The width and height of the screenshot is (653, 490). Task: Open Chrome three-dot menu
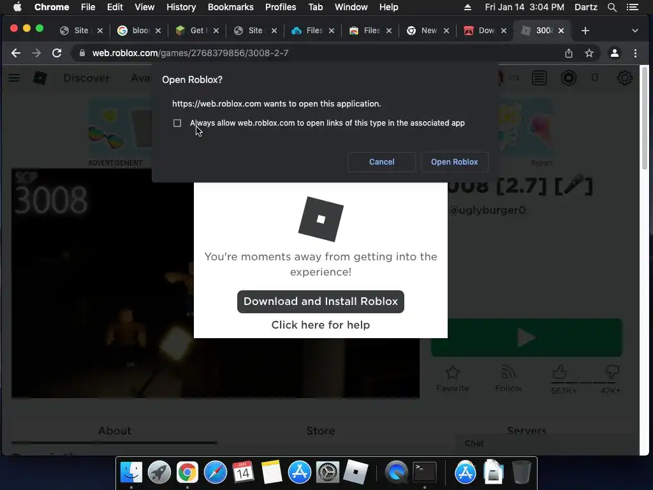coord(635,53)
